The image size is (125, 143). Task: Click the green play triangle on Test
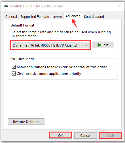click(99, 45)
